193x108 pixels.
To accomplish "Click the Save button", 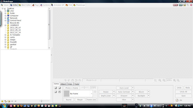I will pos(183,96).
